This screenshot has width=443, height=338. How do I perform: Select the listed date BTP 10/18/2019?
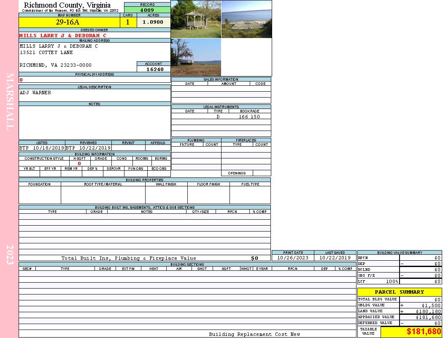pos(42,148)
